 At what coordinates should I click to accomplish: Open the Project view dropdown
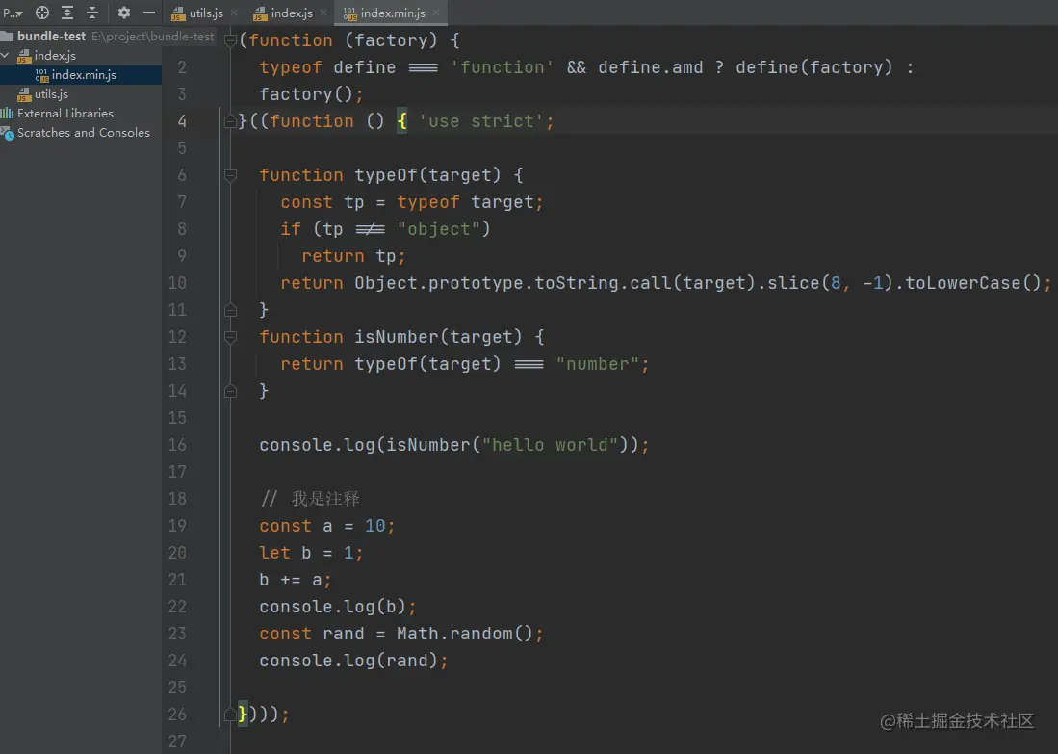tap(13, 13)
